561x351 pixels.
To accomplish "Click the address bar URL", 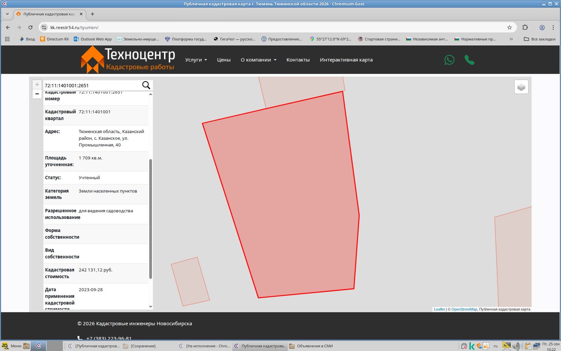I will coord(74,27).
